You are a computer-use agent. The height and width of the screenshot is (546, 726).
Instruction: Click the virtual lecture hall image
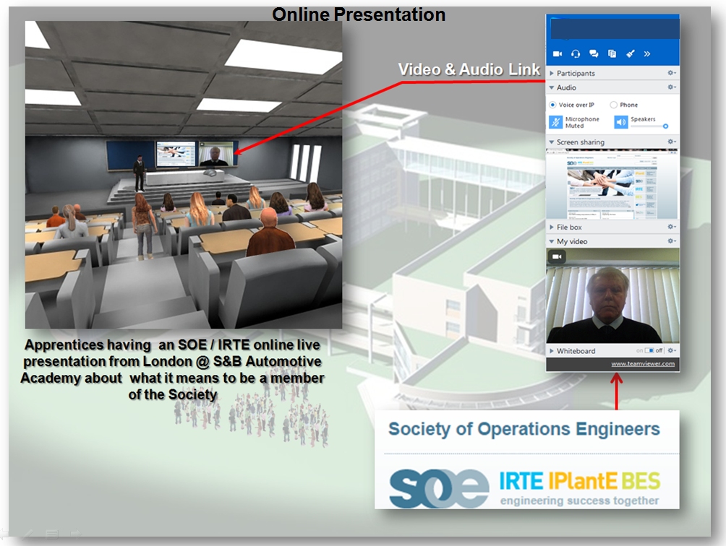[184, 175]
